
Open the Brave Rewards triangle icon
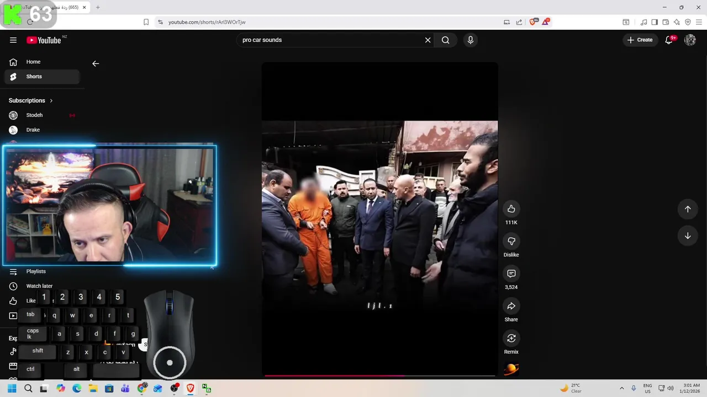(x=546, y=22)
